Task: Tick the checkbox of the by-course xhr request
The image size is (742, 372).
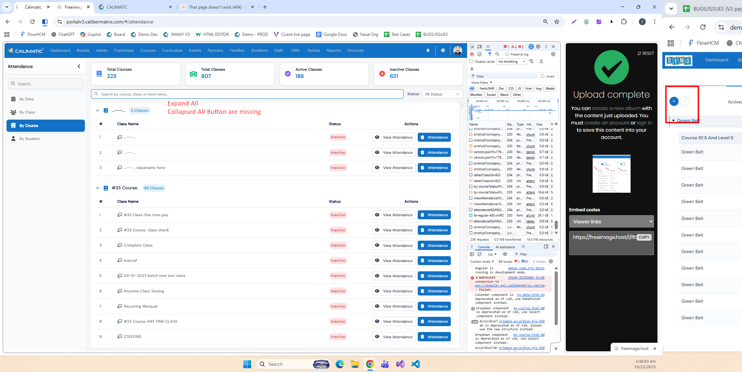Action: point(471,192)
